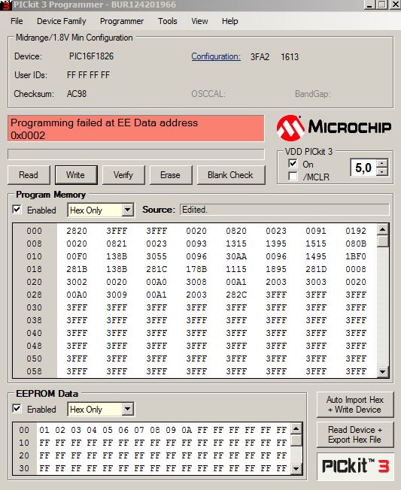This screenshot has width=401, height=490.
Task: Click program memory cell 2820 at address 000
Action: point(77,231)
